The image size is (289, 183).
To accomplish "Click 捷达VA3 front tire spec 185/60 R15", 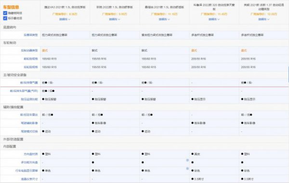I will pos(49,59).
